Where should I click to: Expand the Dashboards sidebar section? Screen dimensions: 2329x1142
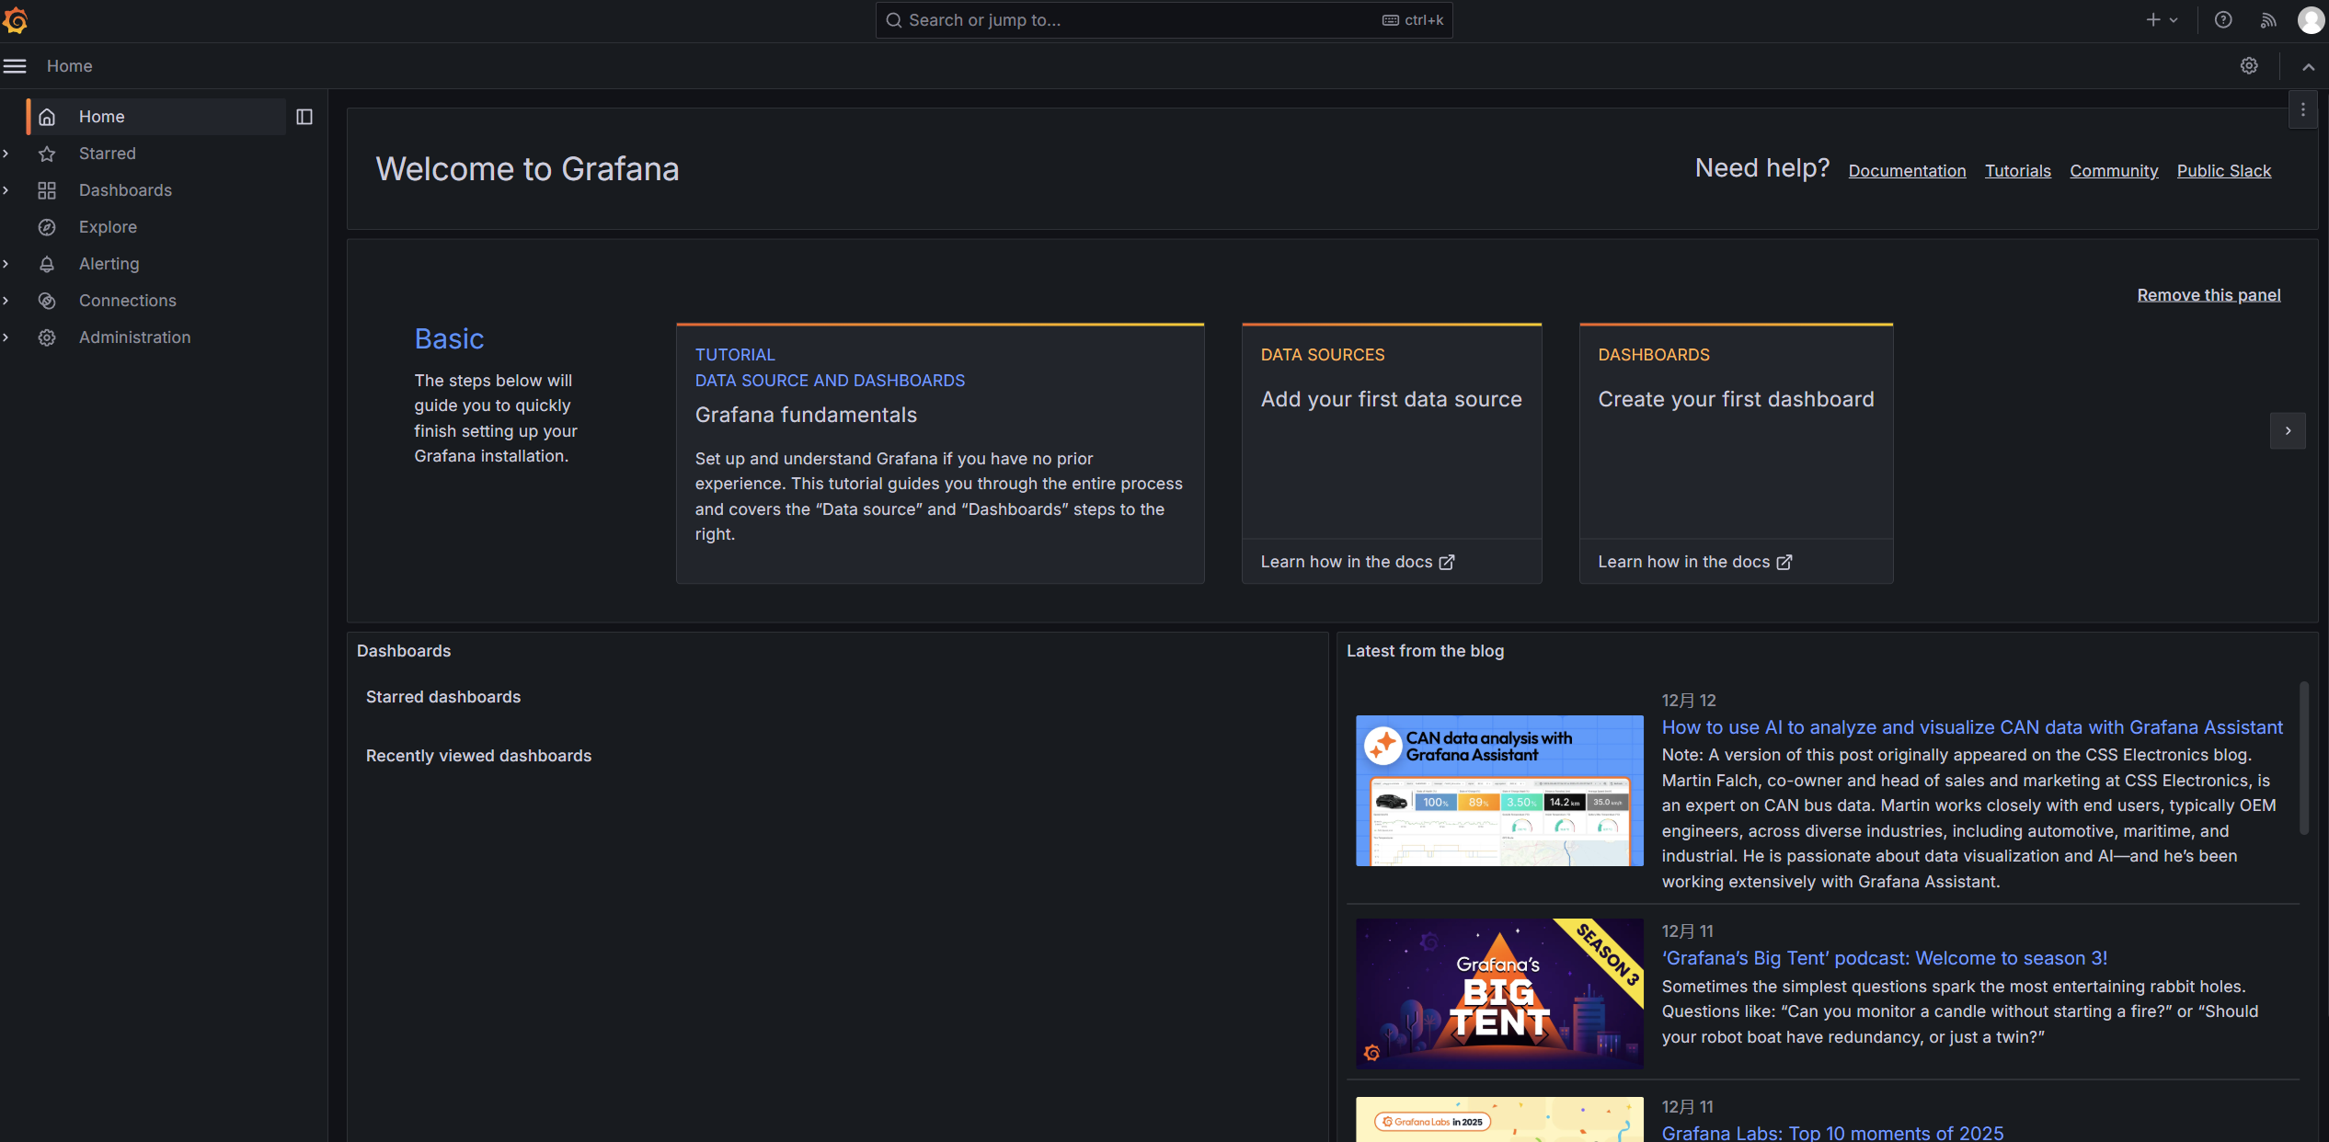pos(6,190)
